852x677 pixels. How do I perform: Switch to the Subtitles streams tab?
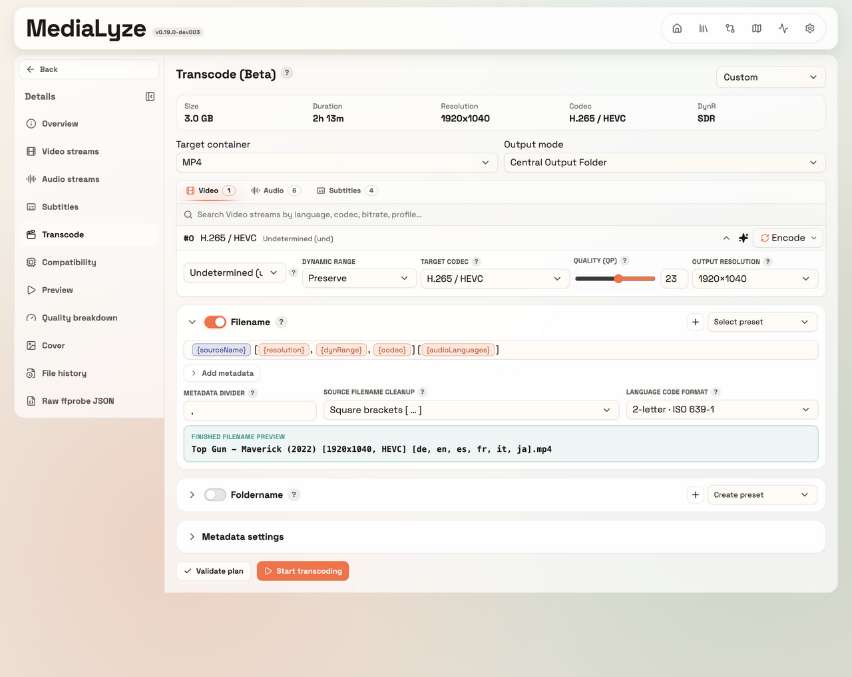point(347,191)
